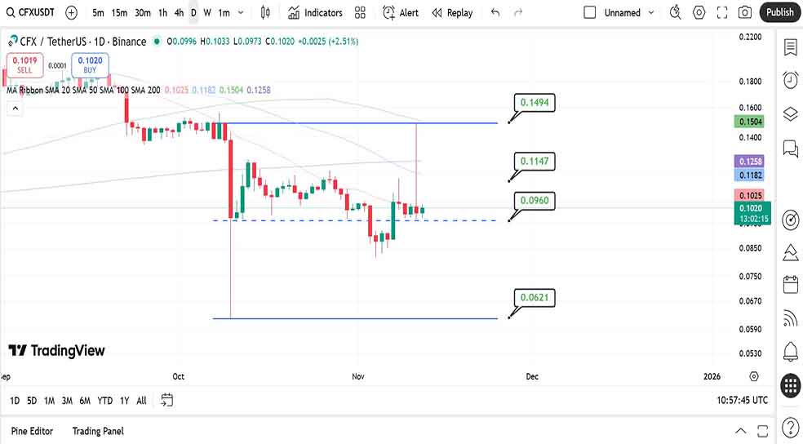Select the 0.1494 green price label

point(535,103)
